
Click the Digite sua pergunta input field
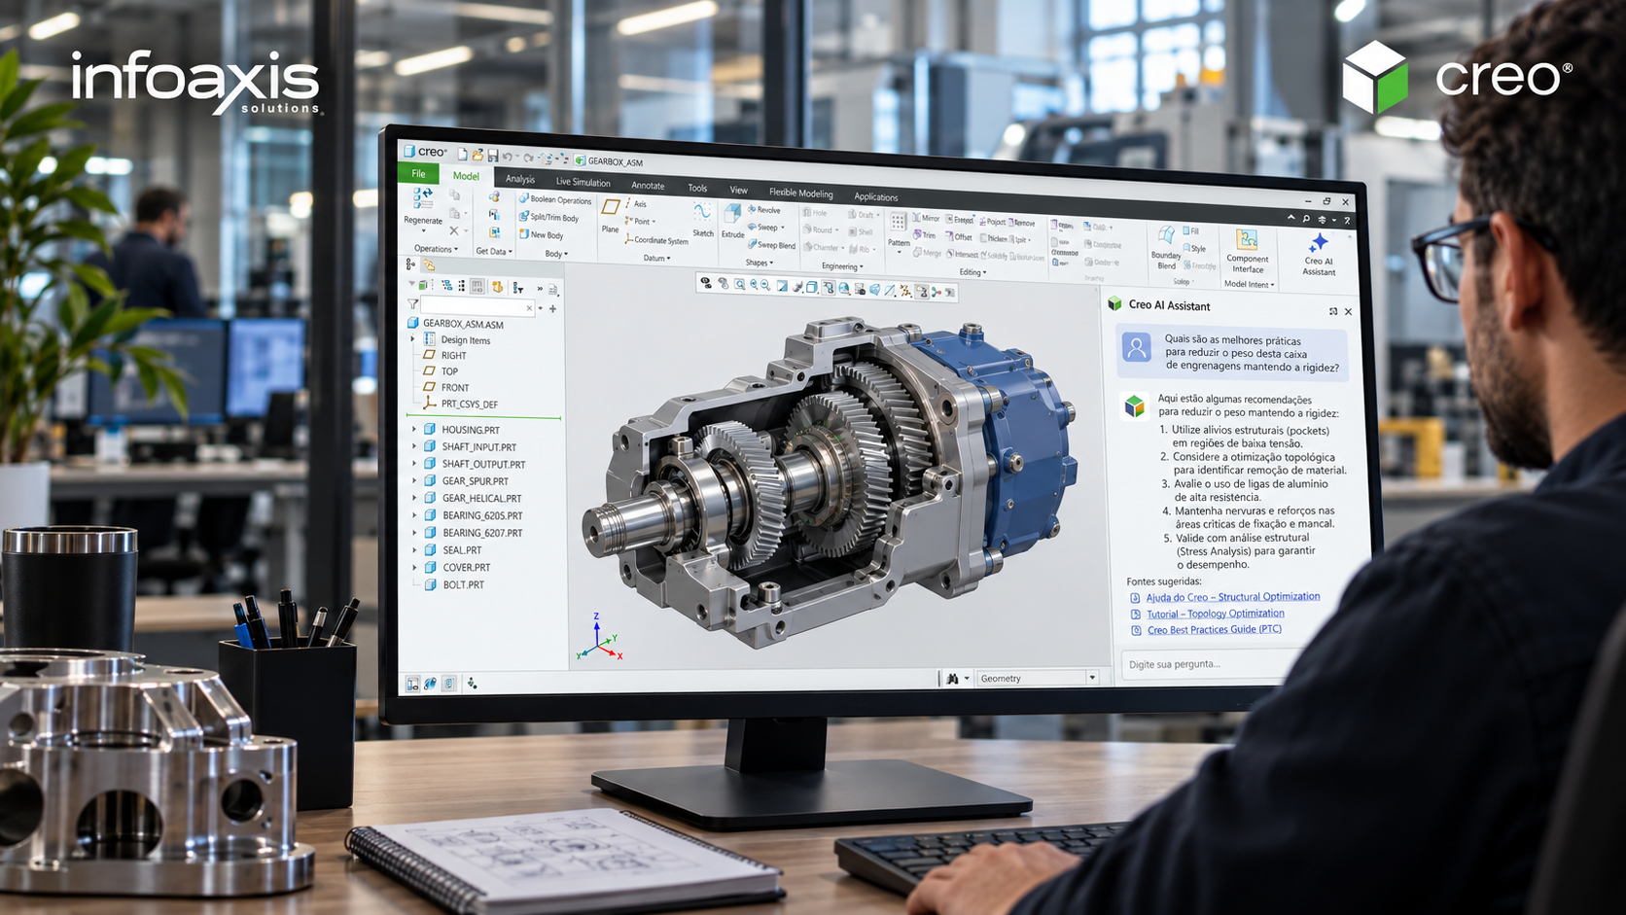pos(1206,664)
